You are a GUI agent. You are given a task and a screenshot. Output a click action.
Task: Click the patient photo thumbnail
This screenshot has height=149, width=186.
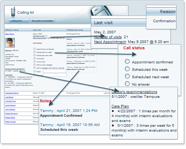tap(10, 43)
